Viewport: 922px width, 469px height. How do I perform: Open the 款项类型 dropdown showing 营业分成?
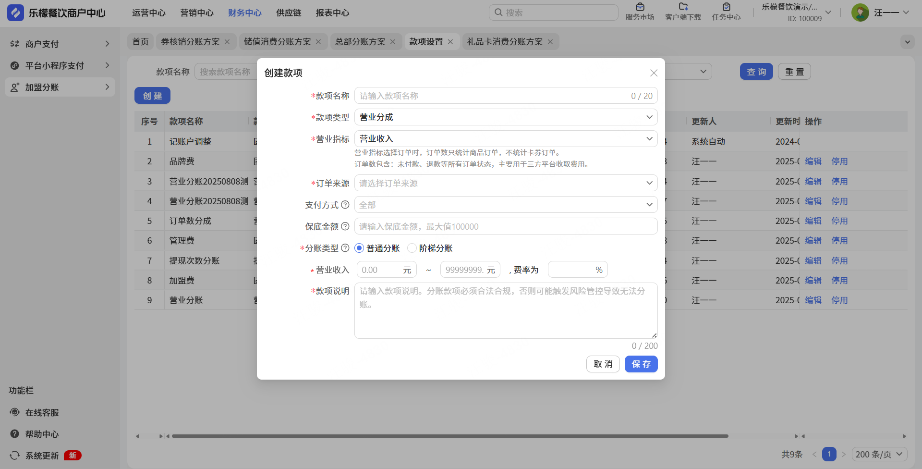point(506,117)
